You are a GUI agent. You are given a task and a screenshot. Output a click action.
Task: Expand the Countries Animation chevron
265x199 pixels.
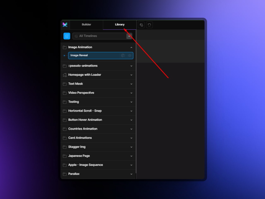tap(131, 129)
